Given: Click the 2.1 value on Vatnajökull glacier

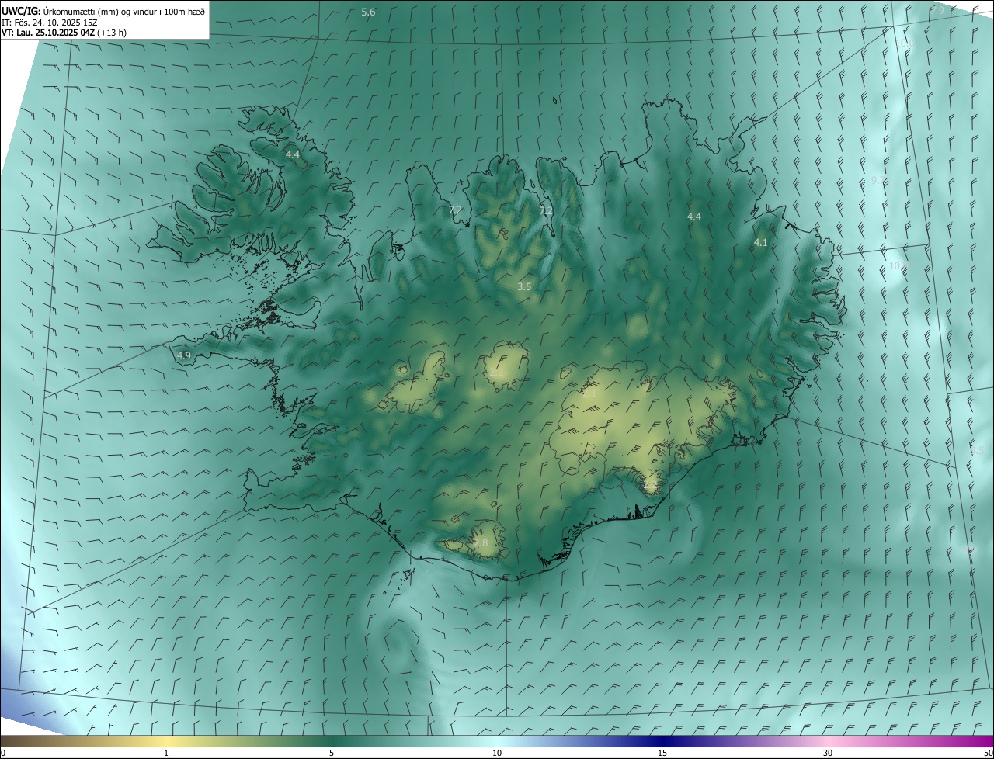Looking at the screenshot, I should [590, 393].
